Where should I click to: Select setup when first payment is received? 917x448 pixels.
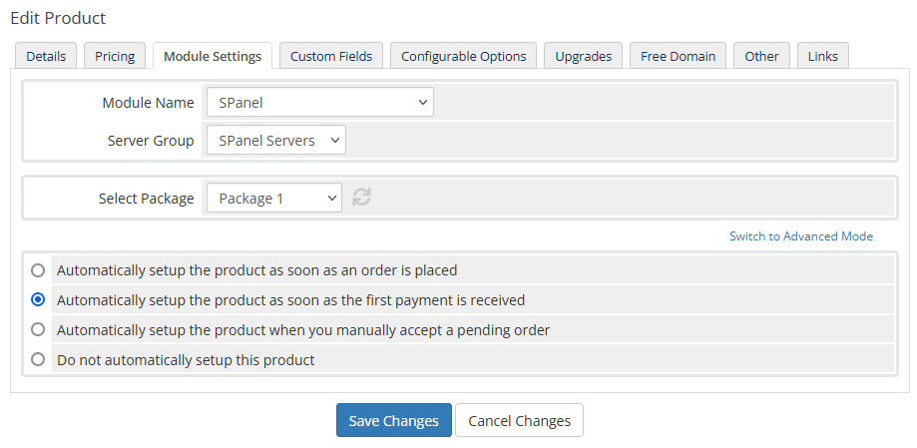[38, 299]
